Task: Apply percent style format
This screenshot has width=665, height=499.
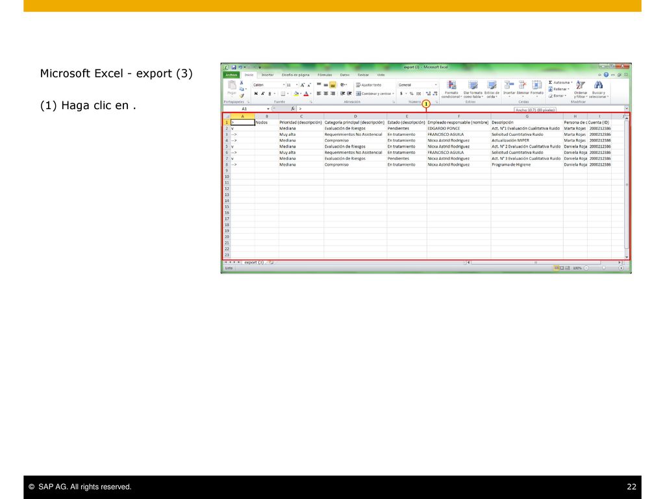Action: (x=411, y=94)
